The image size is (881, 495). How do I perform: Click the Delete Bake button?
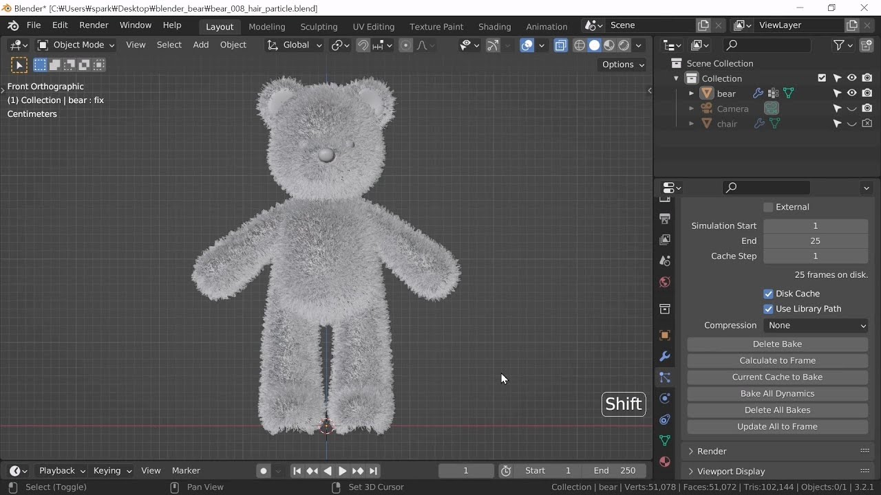click(x=778, y=344)
